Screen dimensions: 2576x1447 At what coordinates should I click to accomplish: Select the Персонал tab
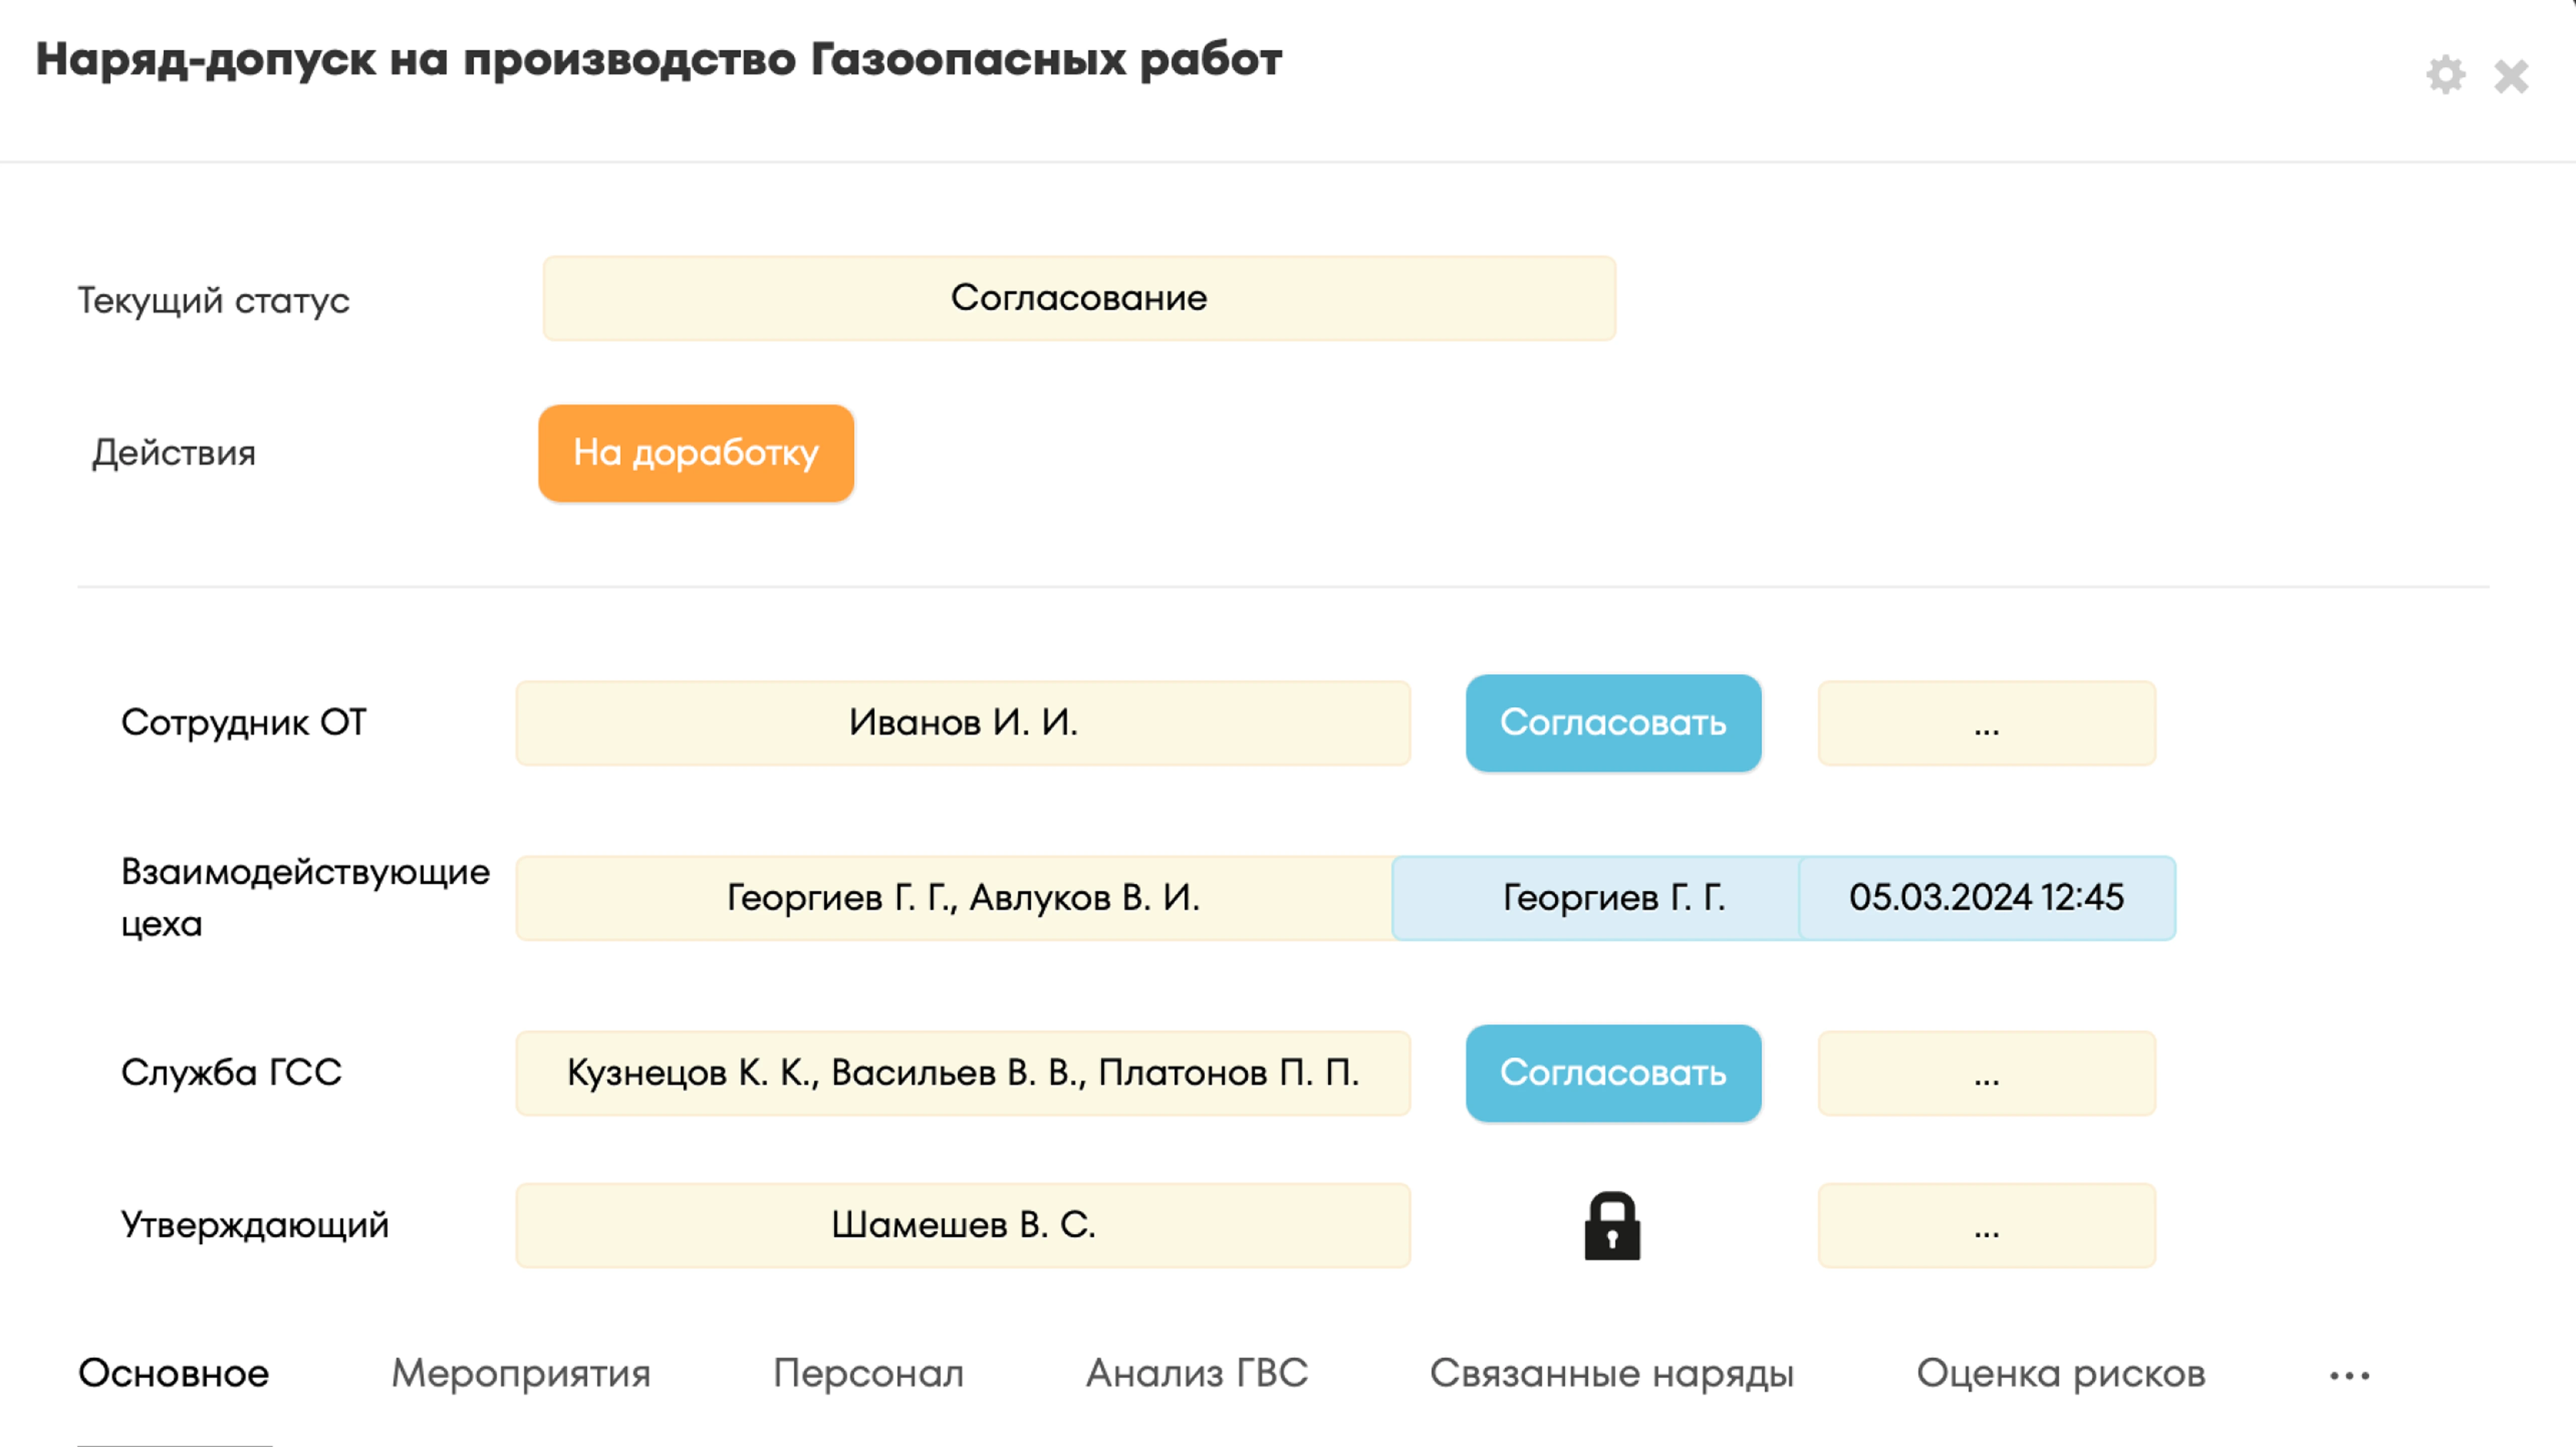pos(868,1373)
